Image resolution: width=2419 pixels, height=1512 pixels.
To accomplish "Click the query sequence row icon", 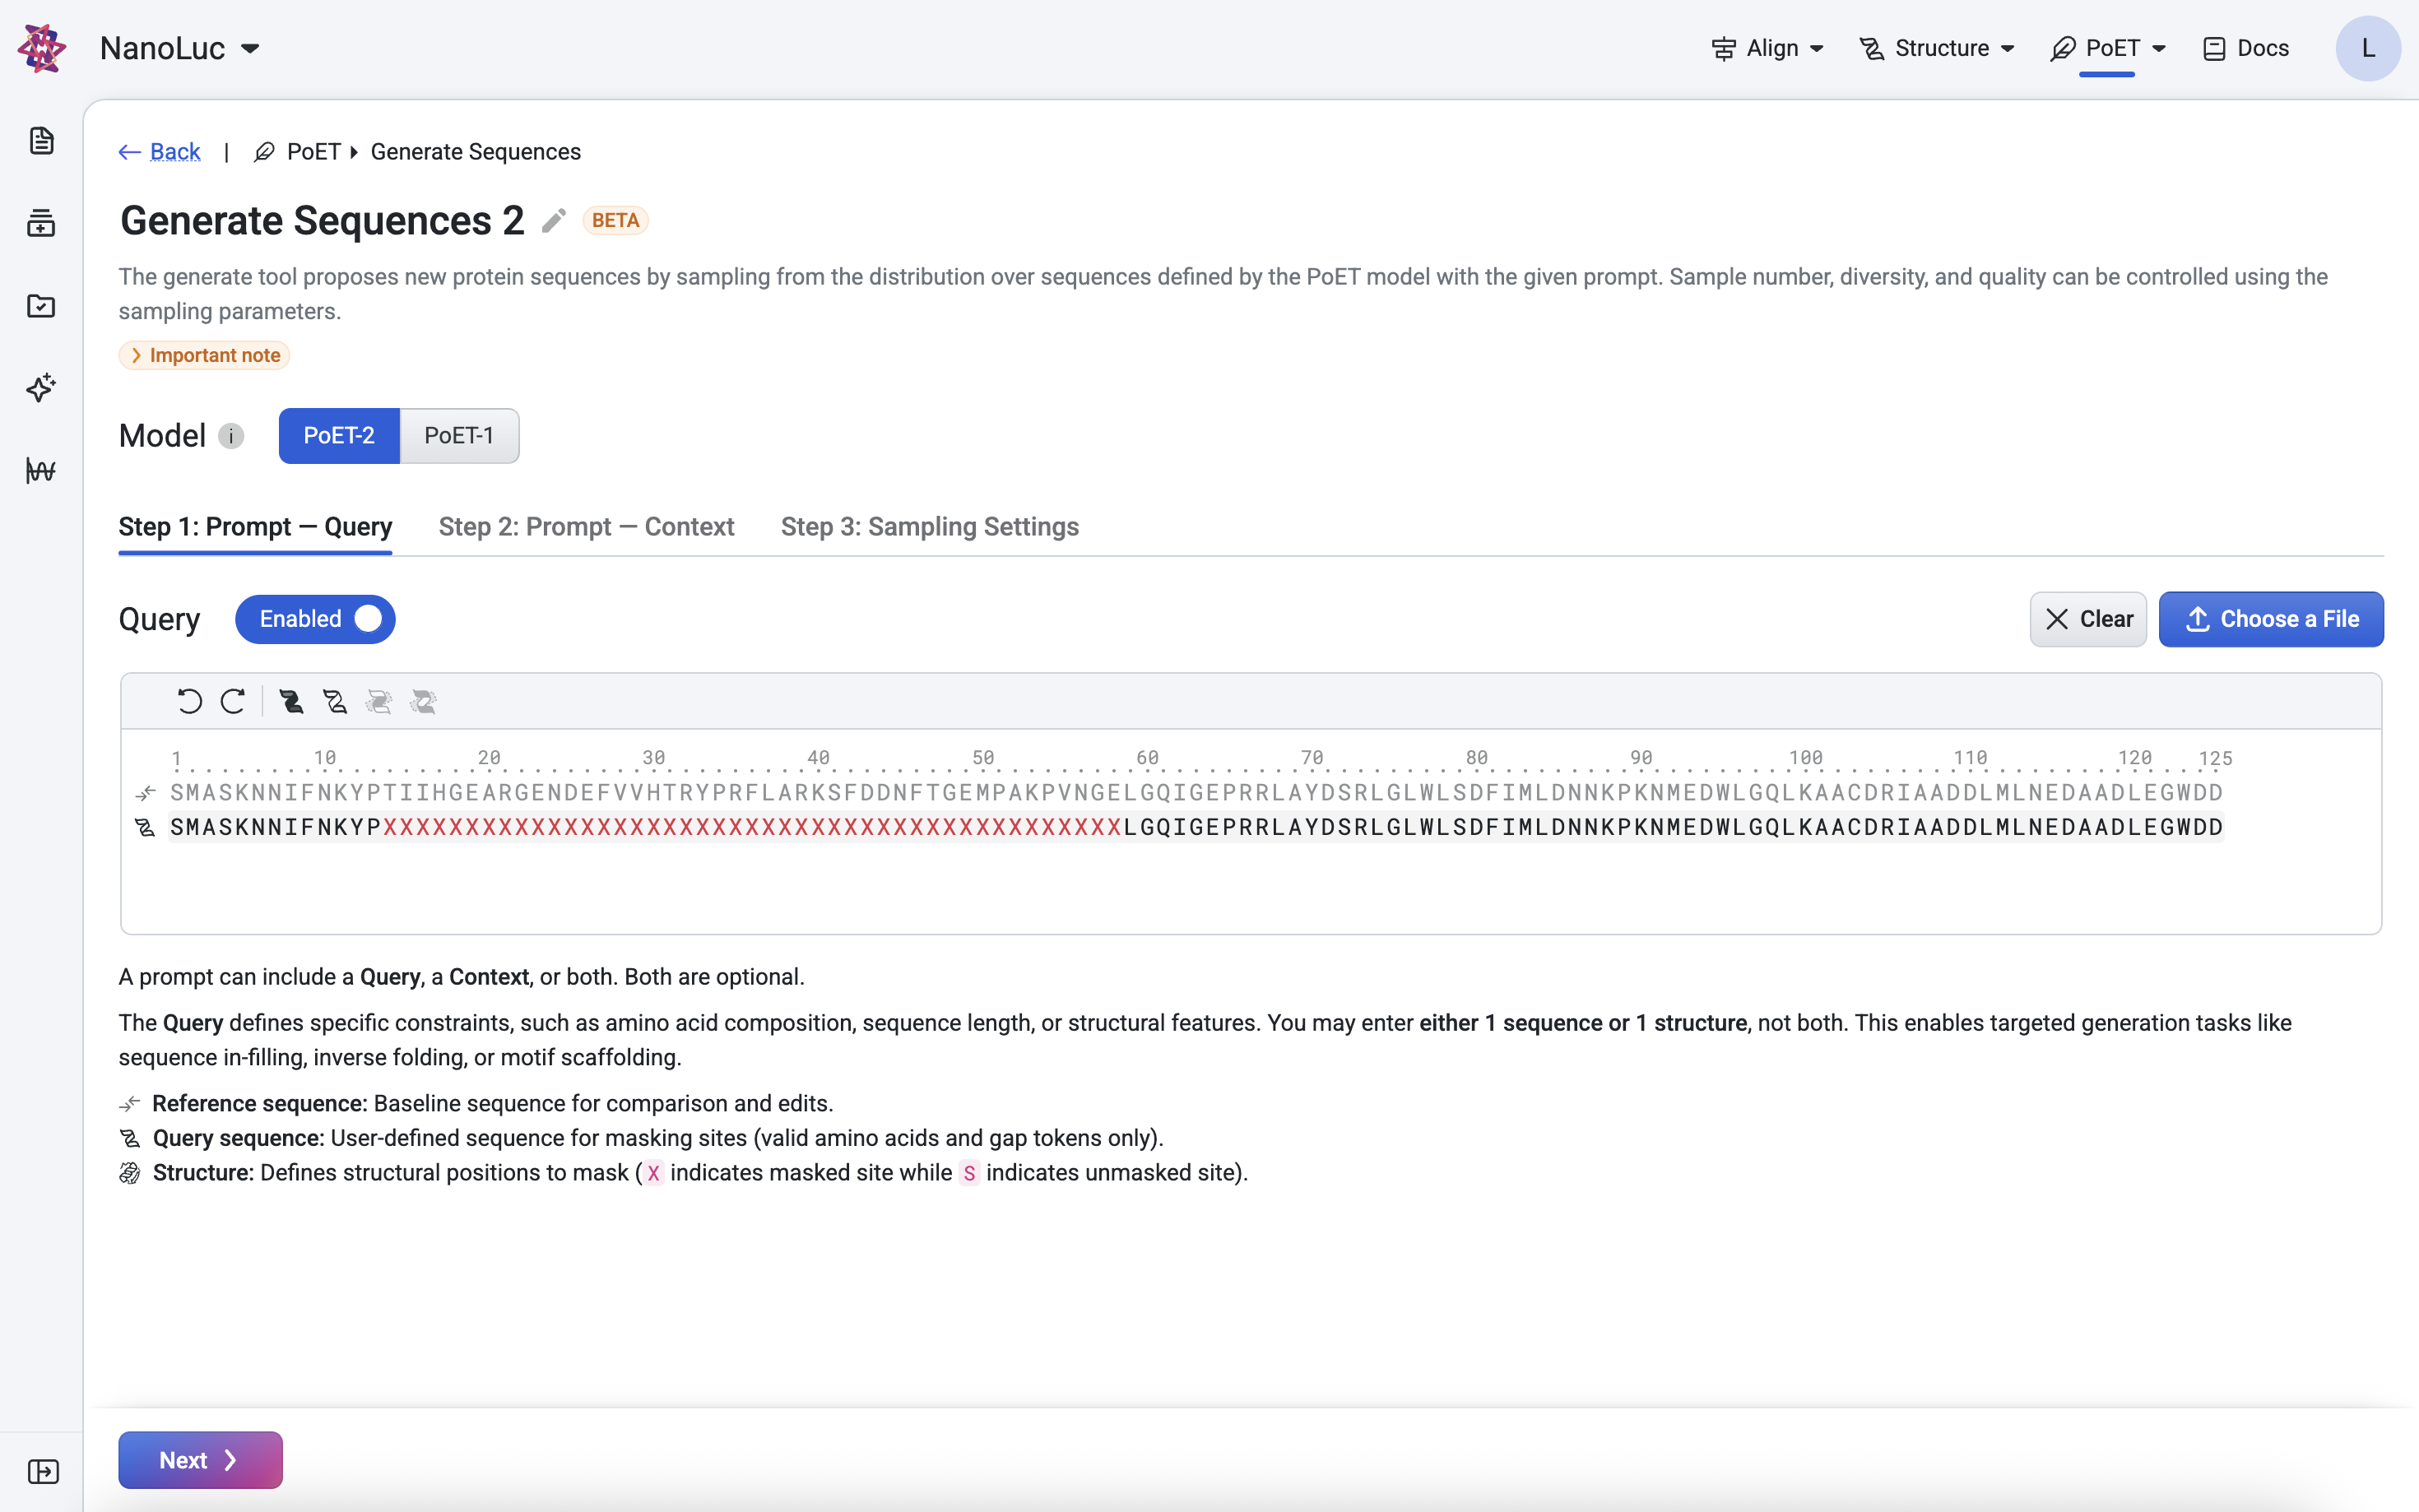I will (x=146, y=827).
